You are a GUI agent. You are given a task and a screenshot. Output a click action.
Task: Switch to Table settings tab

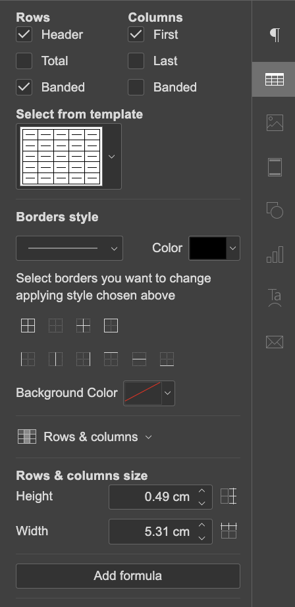click(x=274, y=80)
